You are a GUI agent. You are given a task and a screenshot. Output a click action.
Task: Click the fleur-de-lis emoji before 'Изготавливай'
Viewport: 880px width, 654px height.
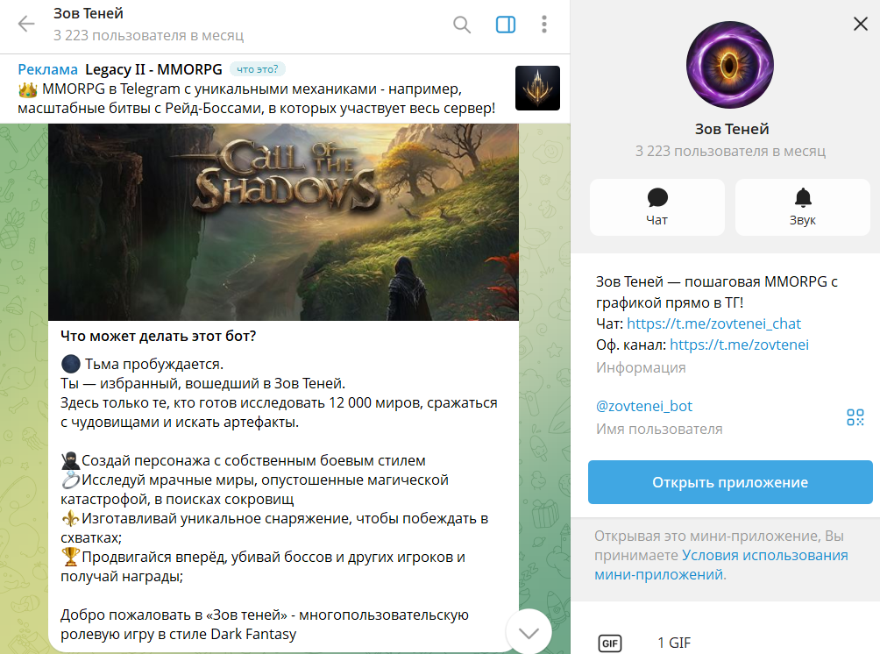[70, 519]
